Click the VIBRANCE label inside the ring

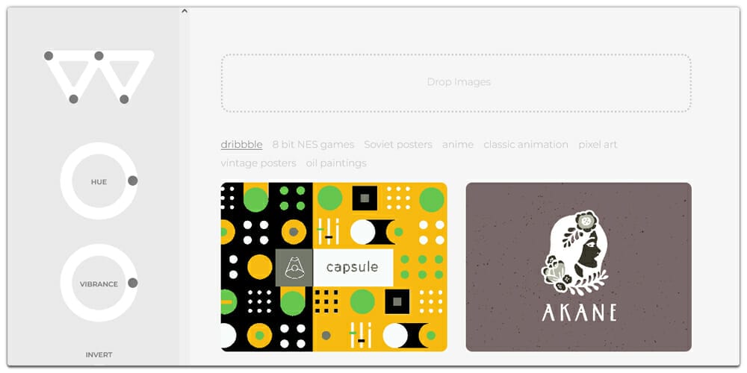99,284
